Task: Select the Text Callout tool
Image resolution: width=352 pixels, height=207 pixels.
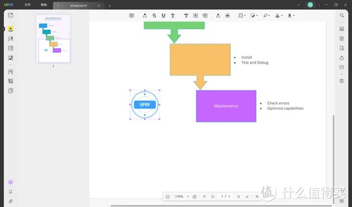Action: (205, 15)
